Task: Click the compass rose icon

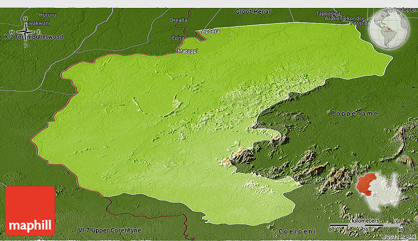Action: pos(26,32)
